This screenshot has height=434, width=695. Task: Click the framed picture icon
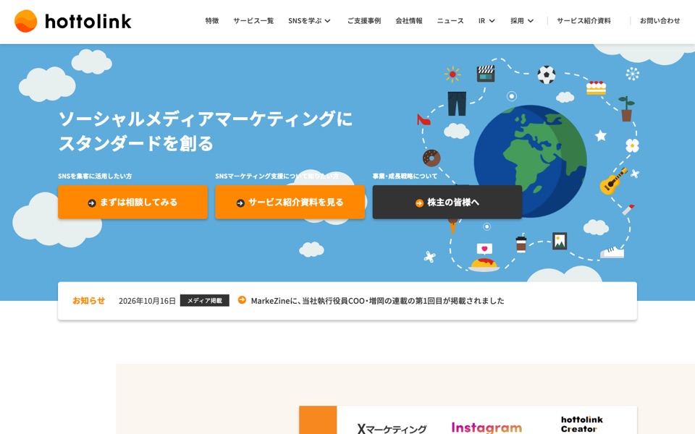click(560, 241)
